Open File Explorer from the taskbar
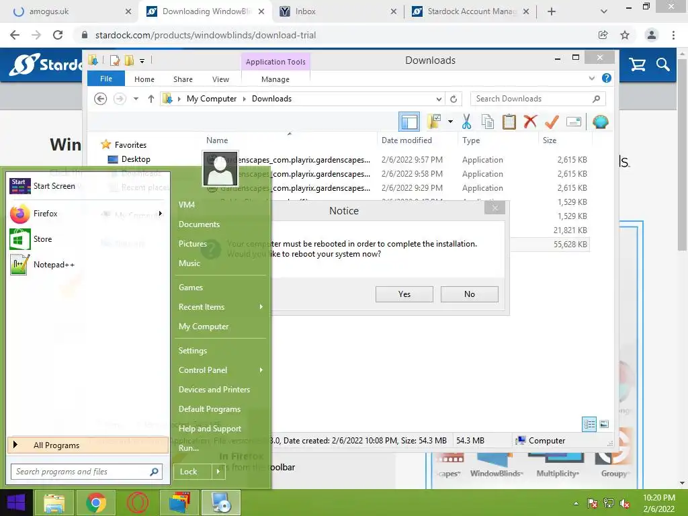The width and height of the screenshot is (688, 516). click(54, 503)
